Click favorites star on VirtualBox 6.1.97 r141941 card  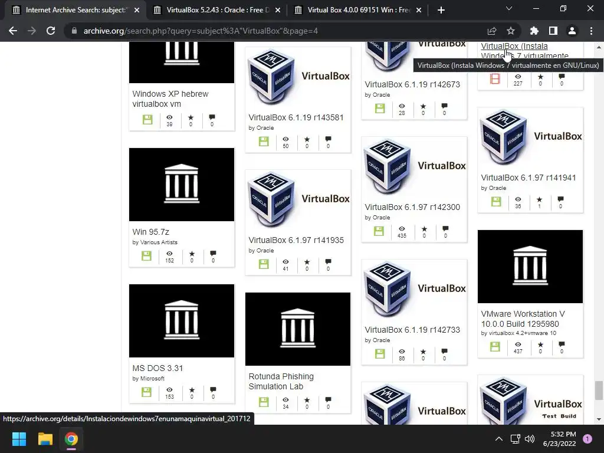point(539,199)
